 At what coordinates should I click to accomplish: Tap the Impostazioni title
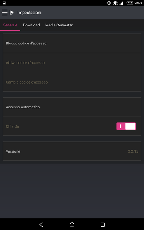[30, 13]
